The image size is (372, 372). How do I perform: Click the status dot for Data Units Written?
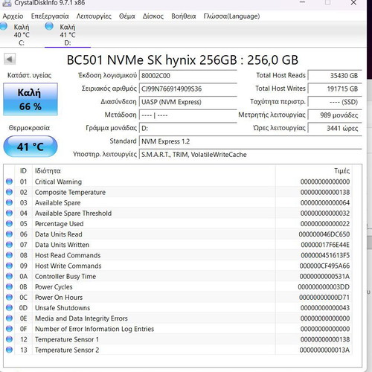tap(9, 245)
